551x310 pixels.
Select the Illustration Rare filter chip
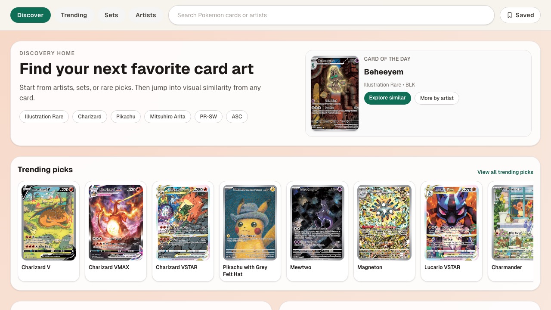[44, 117]
